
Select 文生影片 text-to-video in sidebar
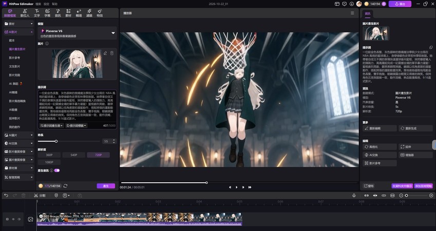[x=14, y=66]
